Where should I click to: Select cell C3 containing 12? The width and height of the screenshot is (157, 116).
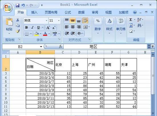tap(63, 73)
